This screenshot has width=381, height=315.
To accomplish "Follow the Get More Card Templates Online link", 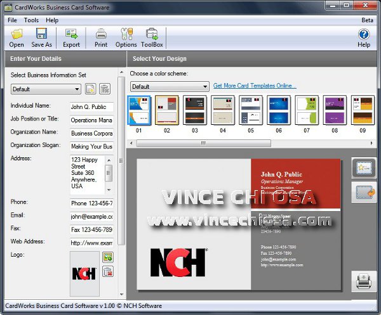I will tap(255, 86).
